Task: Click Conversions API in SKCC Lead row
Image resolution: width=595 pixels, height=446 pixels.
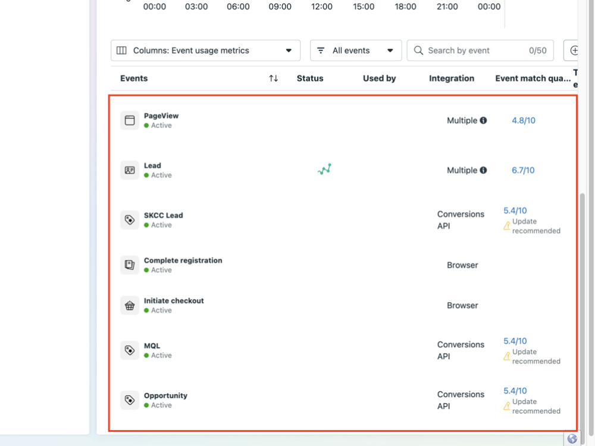Action: (x=461, y=220)
